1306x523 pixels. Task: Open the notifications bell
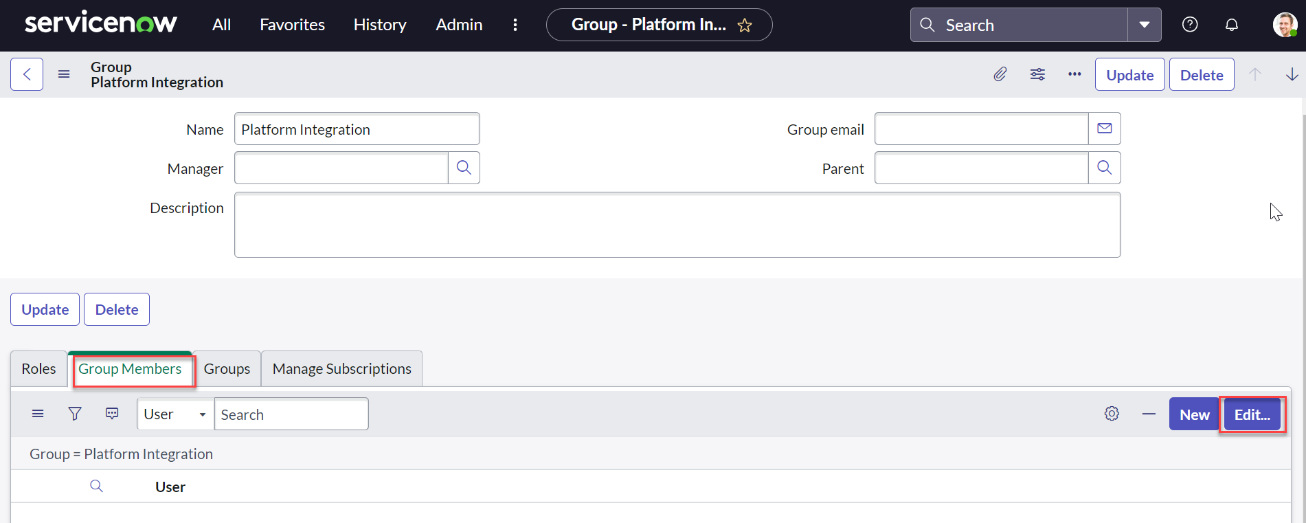click(x=1232, y=25)
